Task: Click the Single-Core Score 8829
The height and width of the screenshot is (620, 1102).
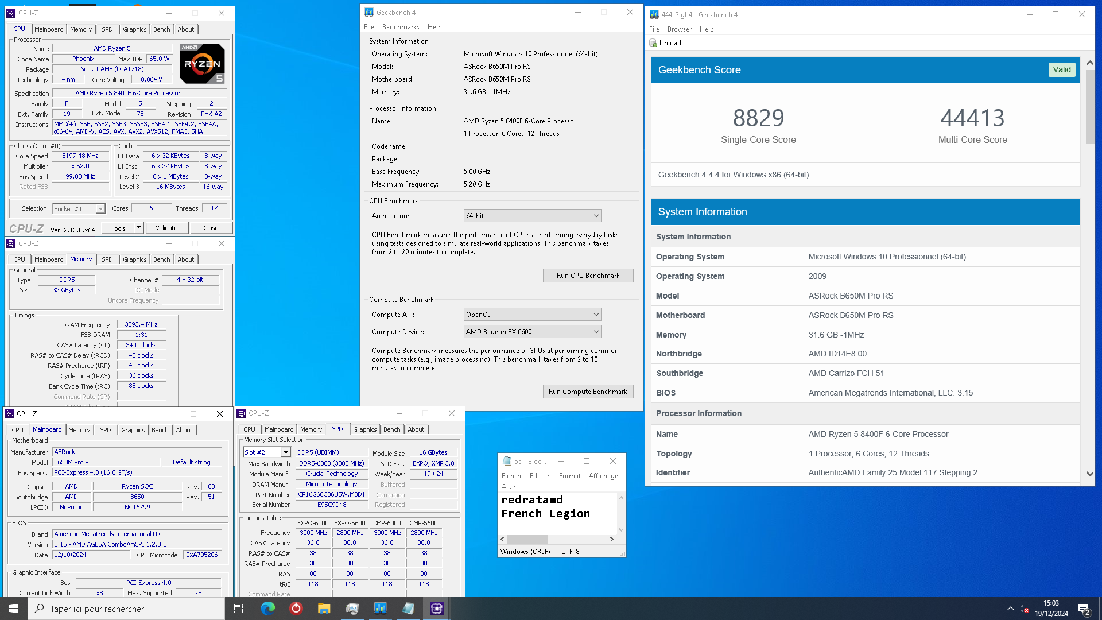Action: 758,118
